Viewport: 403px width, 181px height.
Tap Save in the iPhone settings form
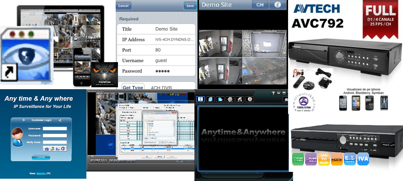[190, 6]
